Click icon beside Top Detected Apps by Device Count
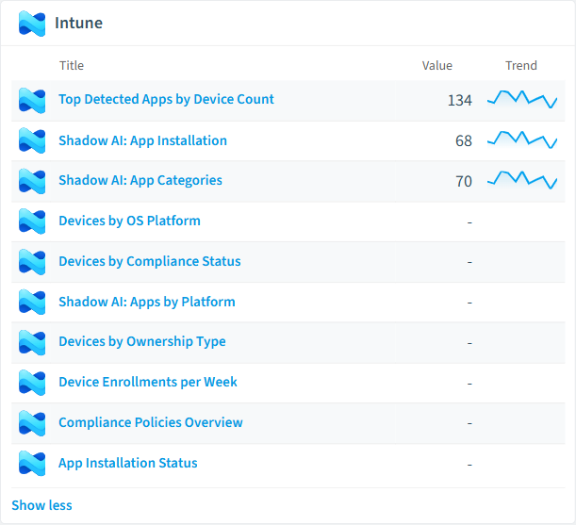Screen dimensions: 576x525 point(32,100)
